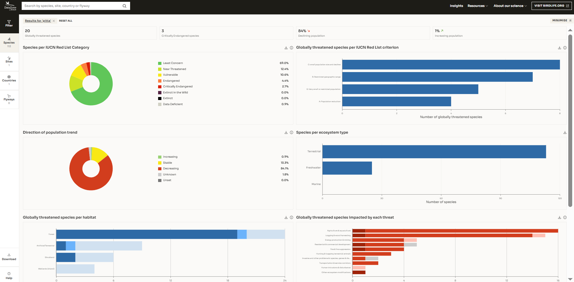Expand the About our science menu
This screenshot has height=282, width=574.
pos(510,6)
